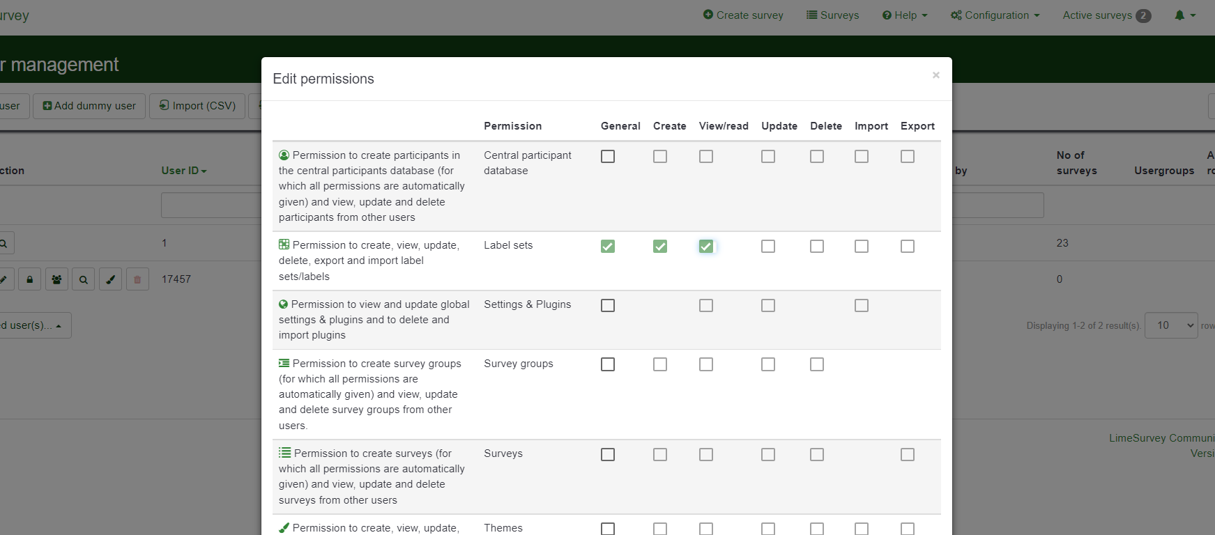
Task: Click the user roles group icon
Action: coord(56,279)
